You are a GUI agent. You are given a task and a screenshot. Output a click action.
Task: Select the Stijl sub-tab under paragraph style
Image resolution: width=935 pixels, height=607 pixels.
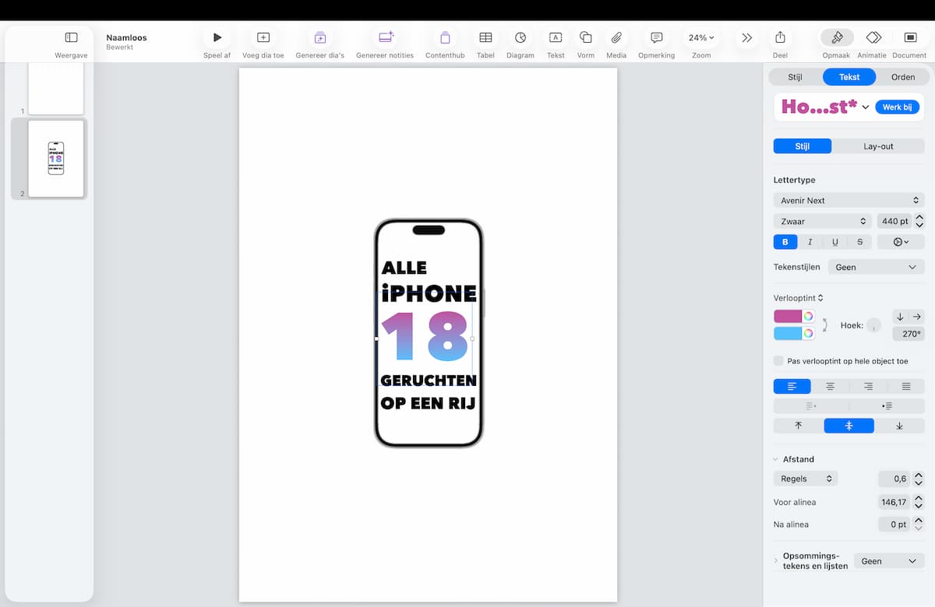click(803, 146)
